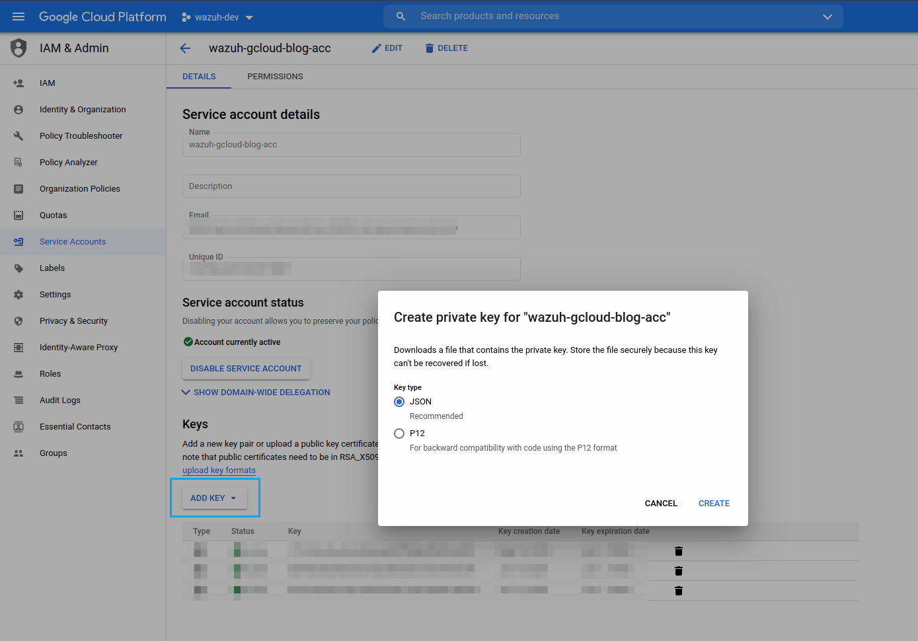
Task: Open Roles in the sidebar
Action: [x=50, y=374]
